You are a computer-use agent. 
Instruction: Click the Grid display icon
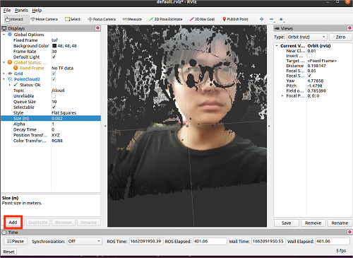pyautogui.click(x=10, y=74)
